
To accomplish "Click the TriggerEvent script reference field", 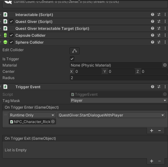I will pyautogui.click(x=119, y=94).
